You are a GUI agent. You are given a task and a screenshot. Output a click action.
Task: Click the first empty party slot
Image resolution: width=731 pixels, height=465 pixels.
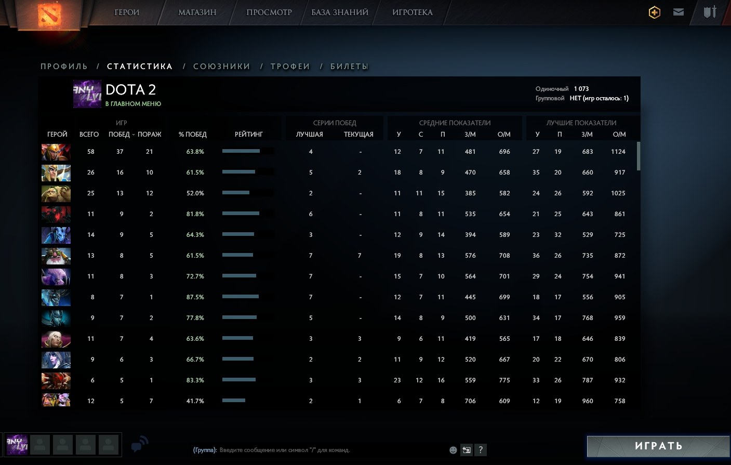point(40,445)
